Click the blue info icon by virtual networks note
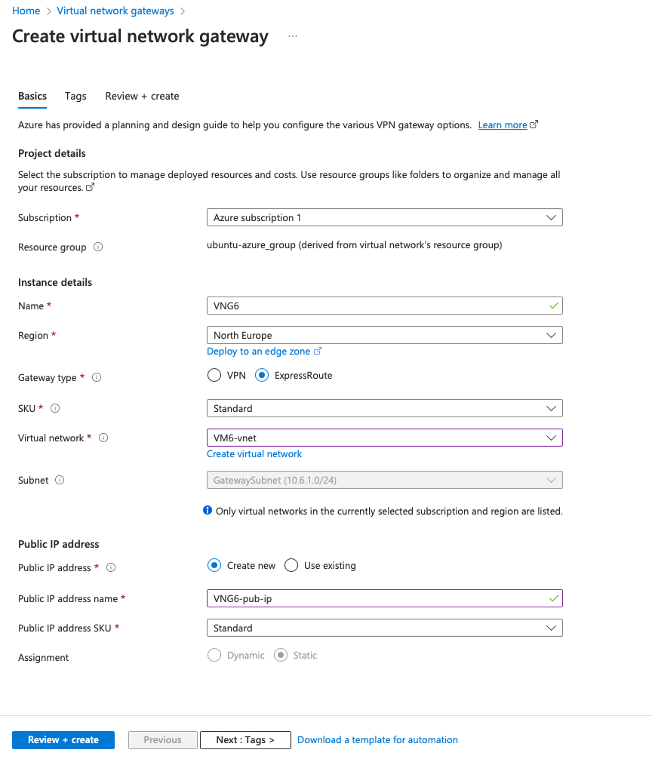The image size is (652, 759). pos(208,510)
